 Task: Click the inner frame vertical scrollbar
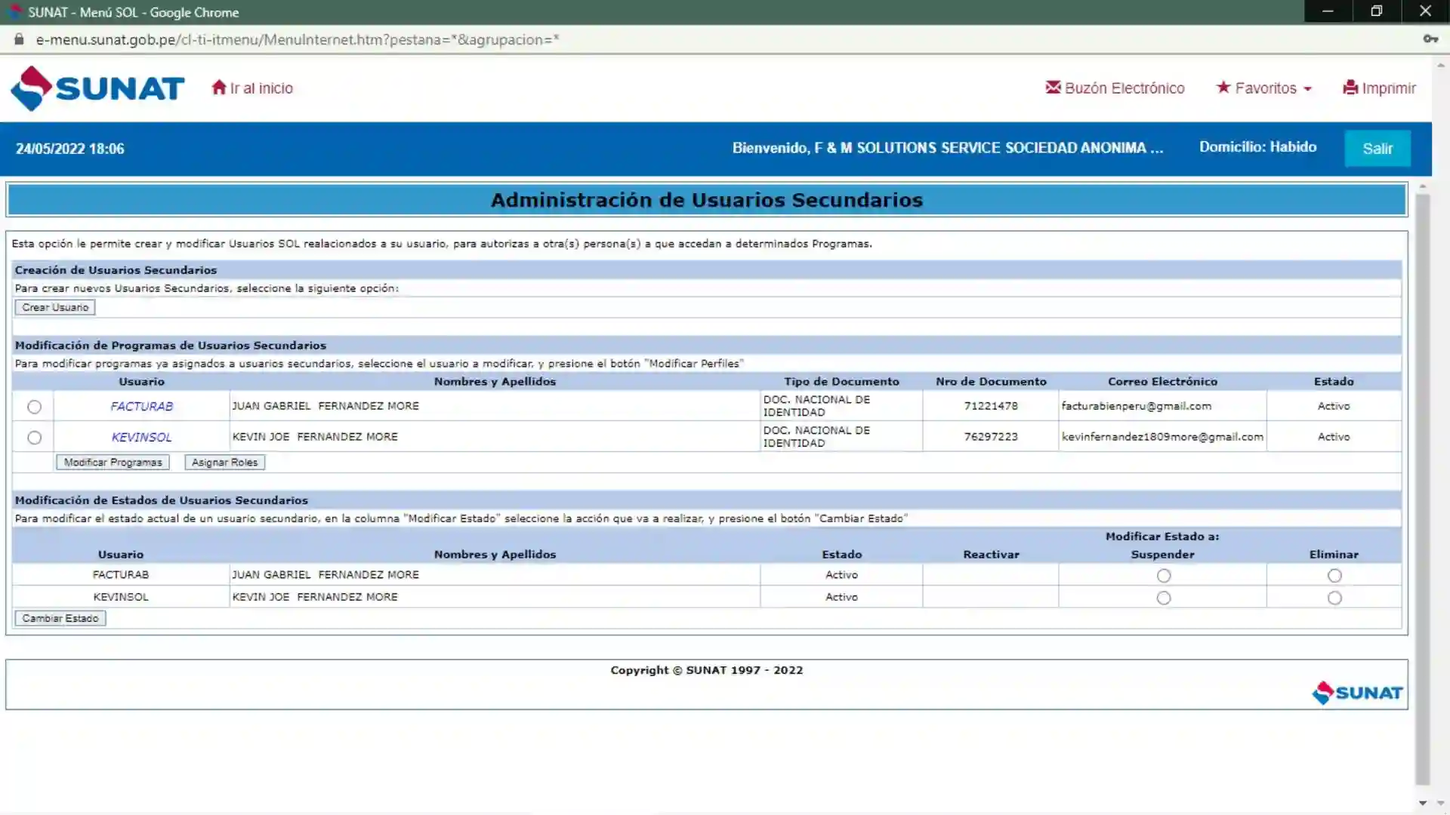pos(1422,490)
